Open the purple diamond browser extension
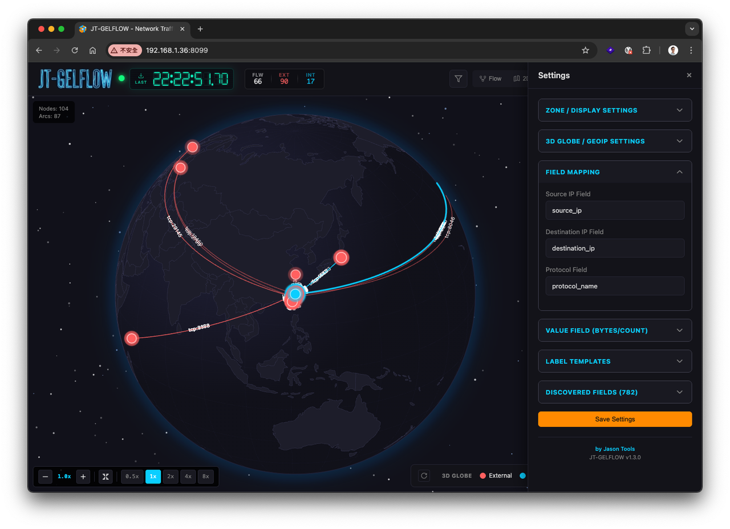The image size is (730, 529). (x=610, y=50)
